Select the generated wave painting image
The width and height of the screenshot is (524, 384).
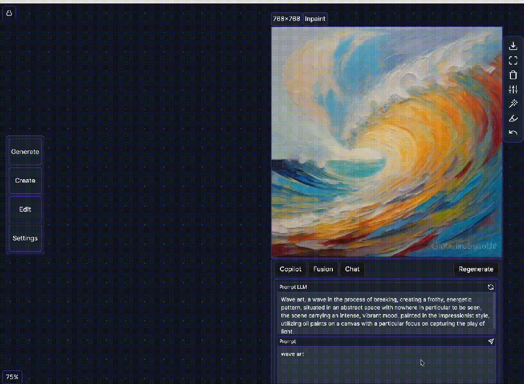click(x=387, y=142)
